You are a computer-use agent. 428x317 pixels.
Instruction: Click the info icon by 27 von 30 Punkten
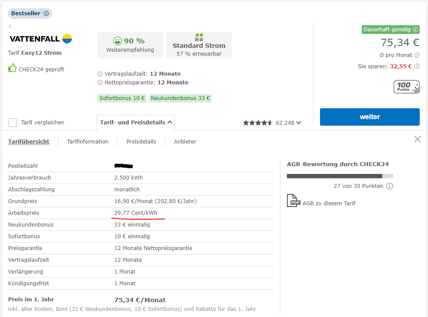click(390, 186)
